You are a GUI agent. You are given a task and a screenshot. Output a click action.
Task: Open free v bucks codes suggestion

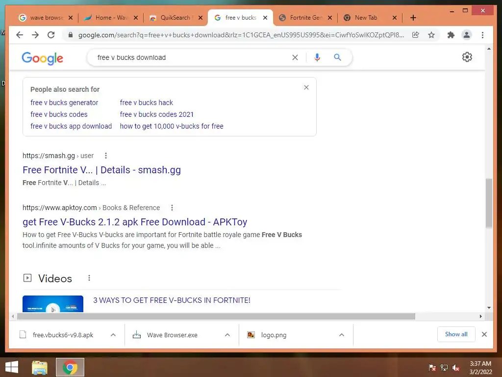click(59, 114)
